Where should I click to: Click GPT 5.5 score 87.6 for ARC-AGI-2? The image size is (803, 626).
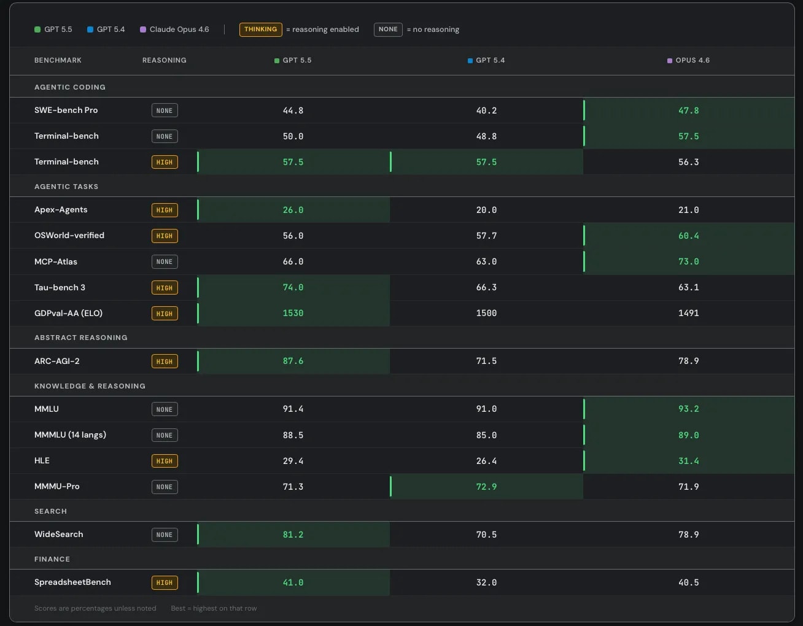[293, 361]
